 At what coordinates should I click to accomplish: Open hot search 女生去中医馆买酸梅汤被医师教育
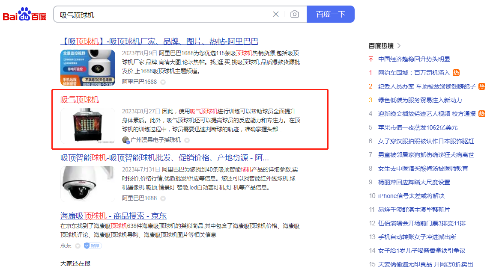click(423, 169)
